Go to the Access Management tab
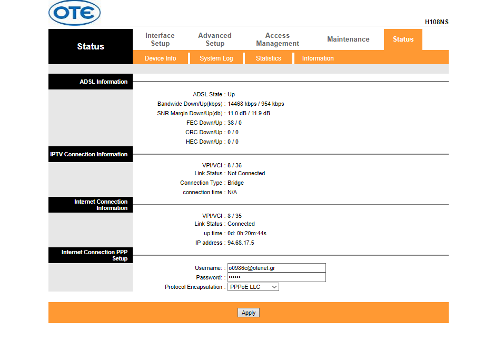This screenshot has width=504, height=351. pyautogui.click(x=278, y=39)
